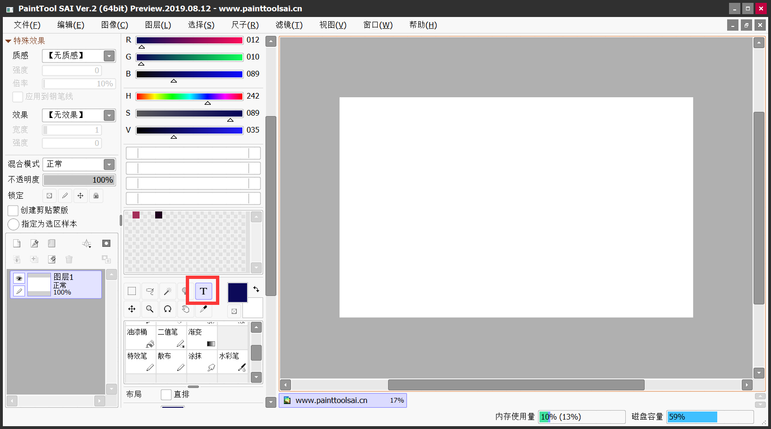Choose the 二值笔 binary pen tool

[x=171, y=337]
